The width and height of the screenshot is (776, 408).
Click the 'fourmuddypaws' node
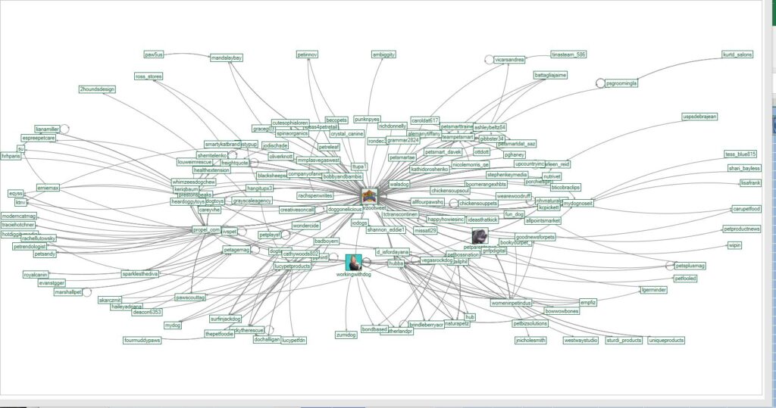142,340
